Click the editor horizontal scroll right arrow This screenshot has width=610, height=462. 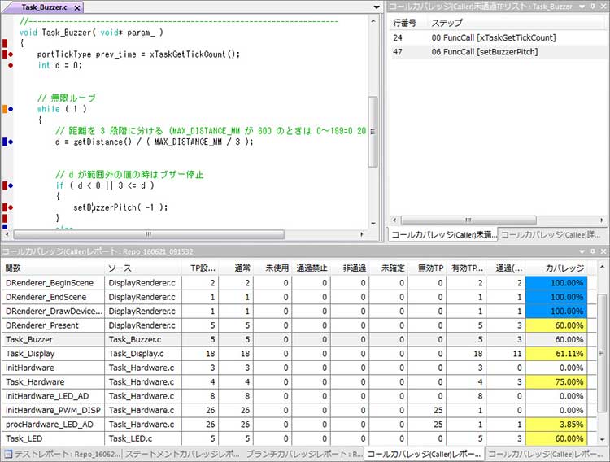(361, 234)
